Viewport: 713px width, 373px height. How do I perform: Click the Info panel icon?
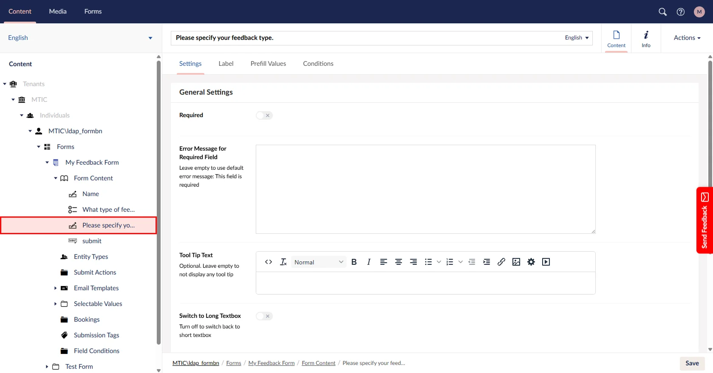point(646,38)
